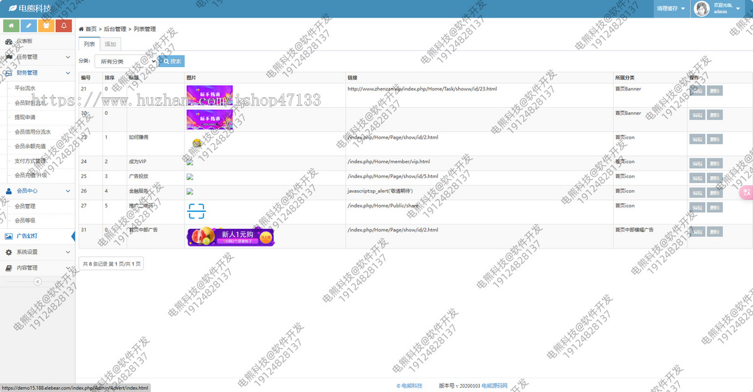Click 编辑 for 成为VIP row
The image size is (753, 392).
(x=697, y=163)
